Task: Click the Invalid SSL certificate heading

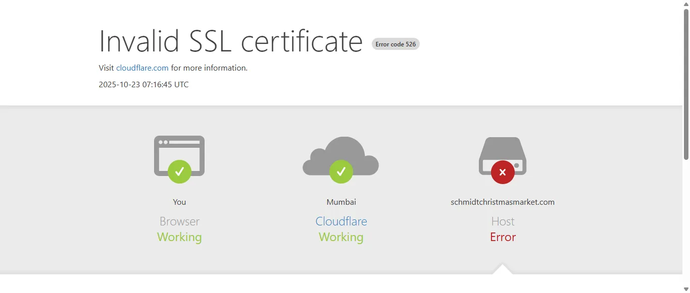Action: pos(231,41)
